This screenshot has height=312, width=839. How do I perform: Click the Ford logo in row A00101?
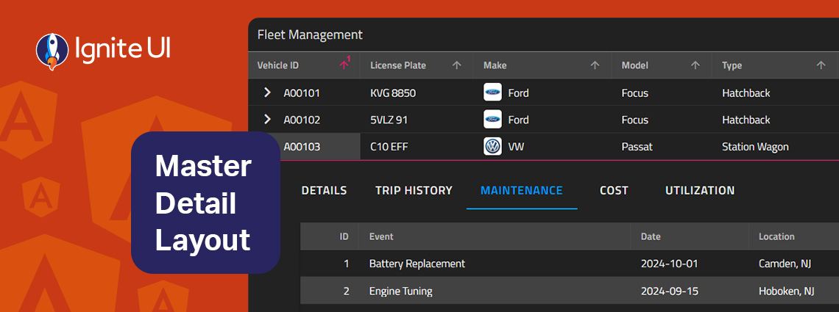[492, 92]
